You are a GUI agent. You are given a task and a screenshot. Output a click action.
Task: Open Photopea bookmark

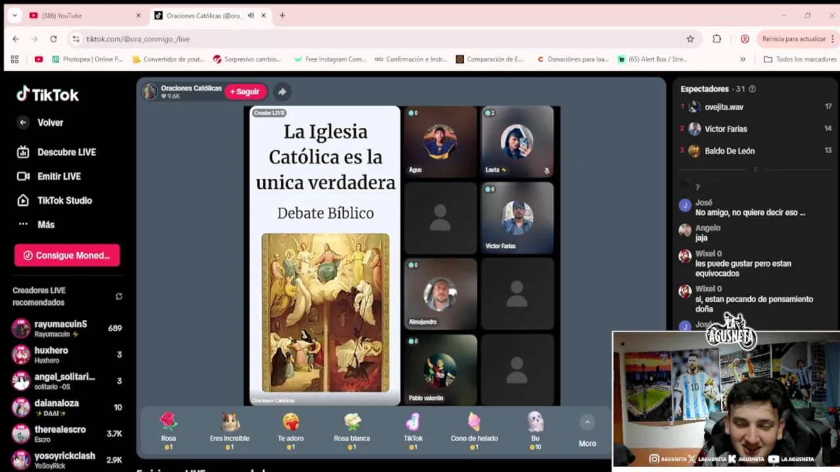click(87, 59)
